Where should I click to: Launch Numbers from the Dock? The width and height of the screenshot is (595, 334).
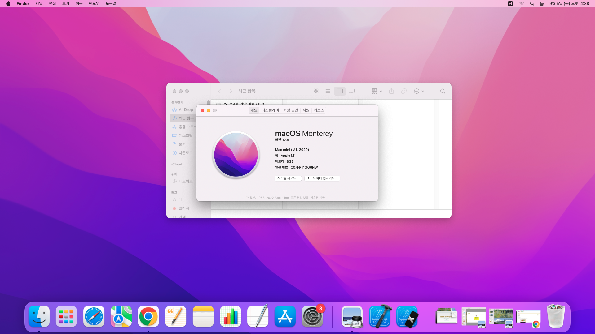pyautogui.click(x=231, y=316)
